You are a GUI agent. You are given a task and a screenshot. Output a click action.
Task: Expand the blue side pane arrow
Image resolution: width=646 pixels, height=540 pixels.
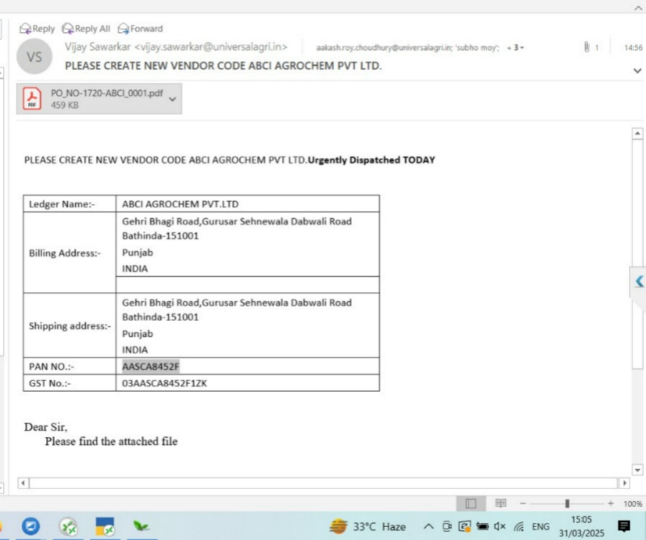click(x=639, y=281)
